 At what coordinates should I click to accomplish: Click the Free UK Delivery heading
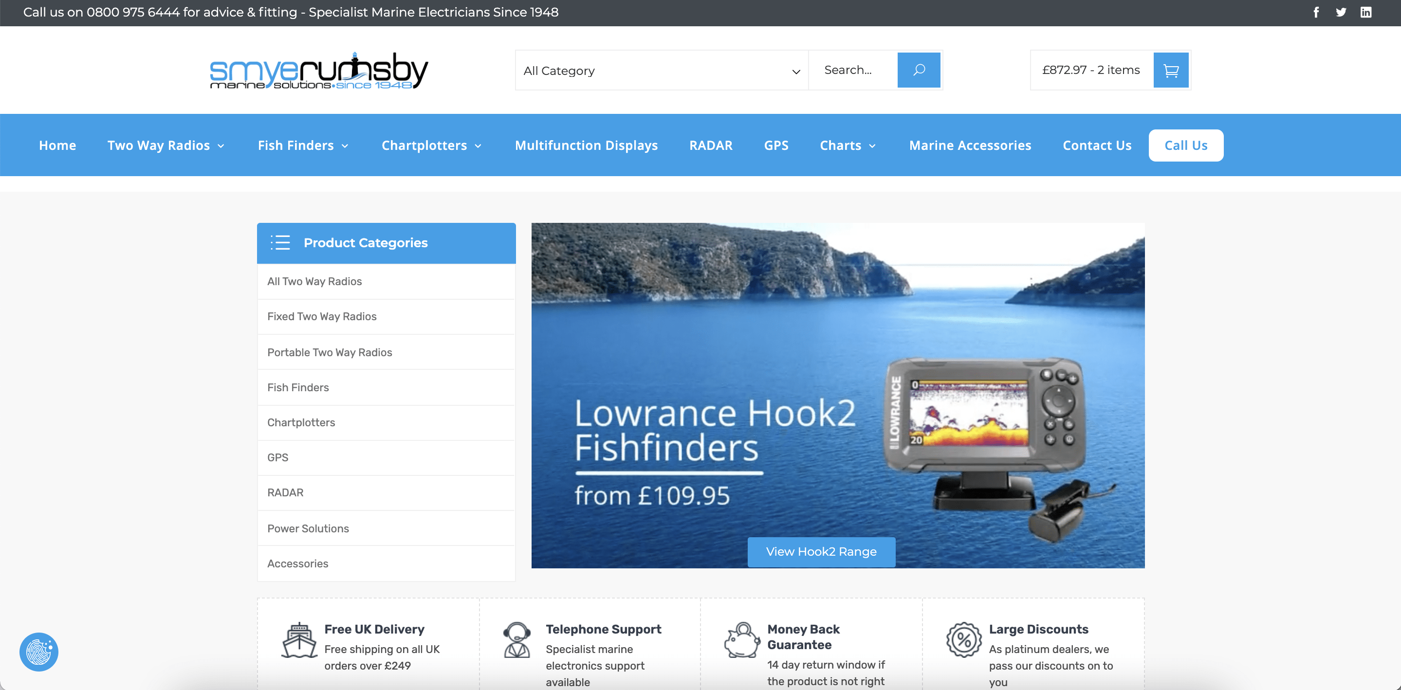click(x=374, y=629)
